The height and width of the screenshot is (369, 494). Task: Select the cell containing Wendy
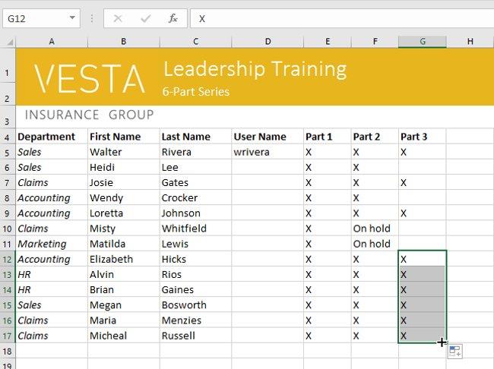click(x=124, y=198)
